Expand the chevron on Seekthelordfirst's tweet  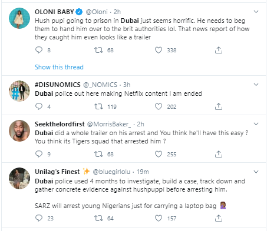[x=256, y=124]
